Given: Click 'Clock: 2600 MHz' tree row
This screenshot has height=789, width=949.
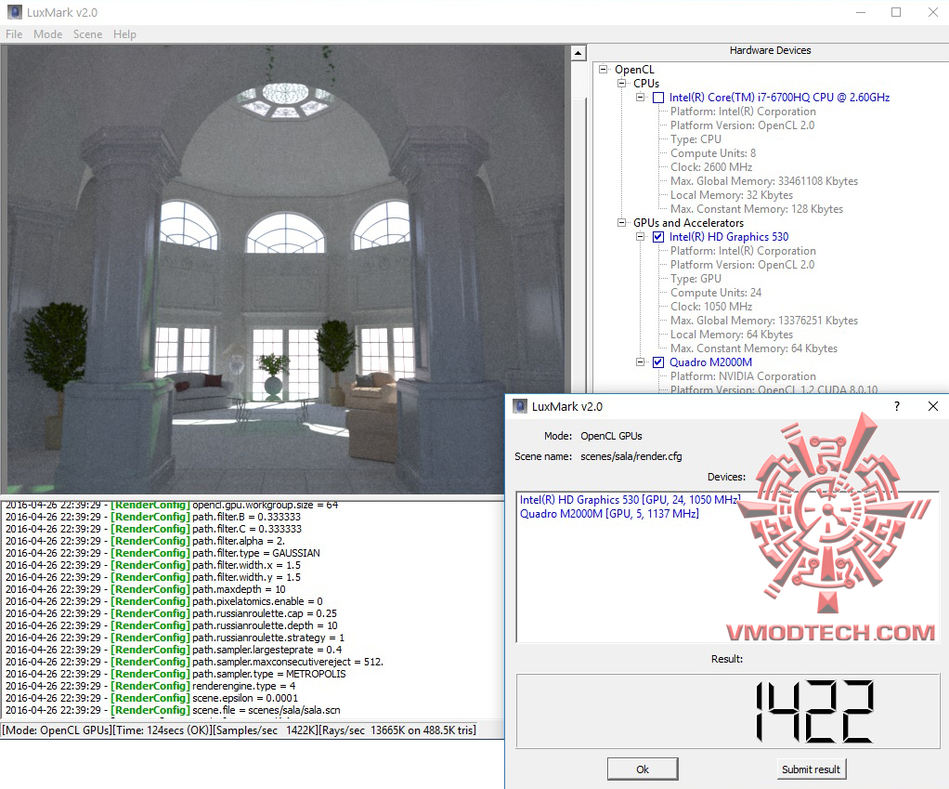Looking at the screenshot, I should click(x=711, y=167).
